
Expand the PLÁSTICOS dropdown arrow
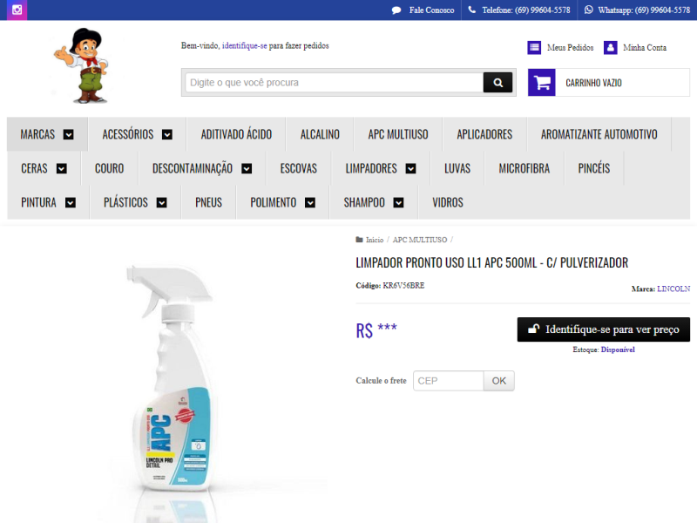point(162,203)
